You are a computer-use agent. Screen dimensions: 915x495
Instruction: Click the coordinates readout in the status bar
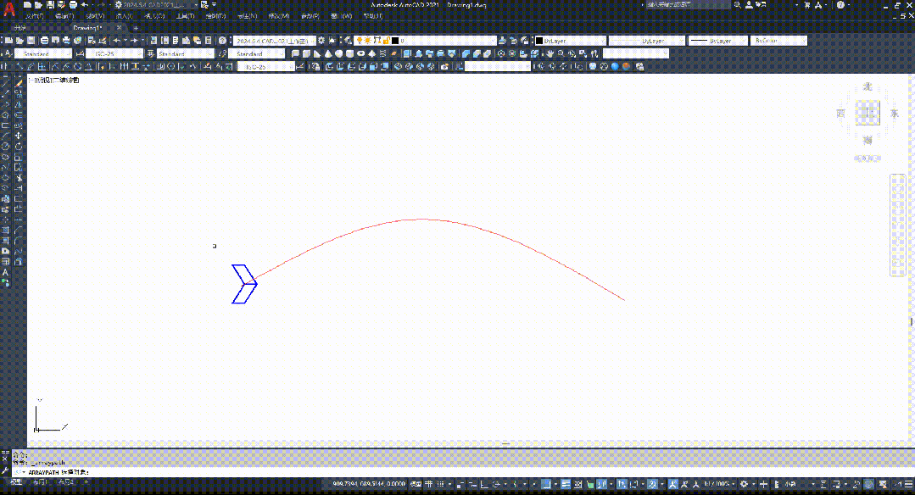[368, 484]
